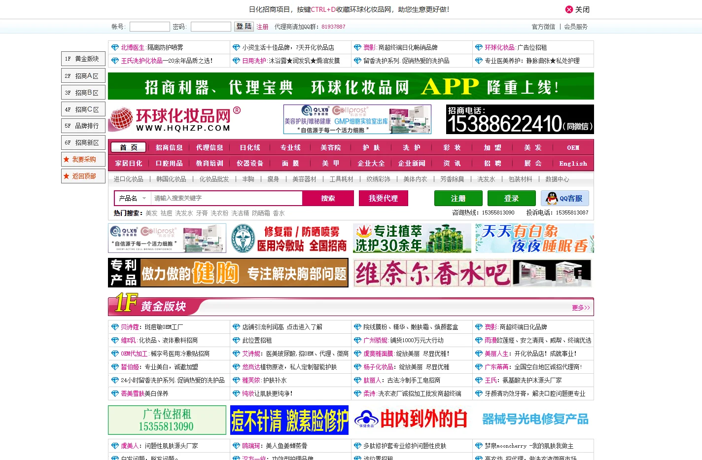The width and height of the screenshot is (702, 460).
Task: Click diamond icon beside 牙颜清功效牙膏
Action: (x=479, y=393)
